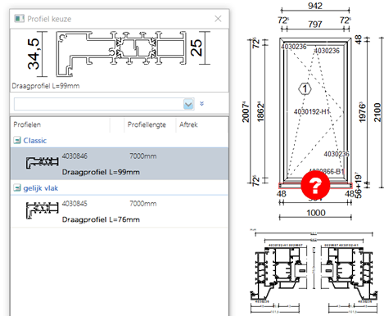Click the red question mark marker
This screenshot has height=316, width=384.
click(315, 185)
